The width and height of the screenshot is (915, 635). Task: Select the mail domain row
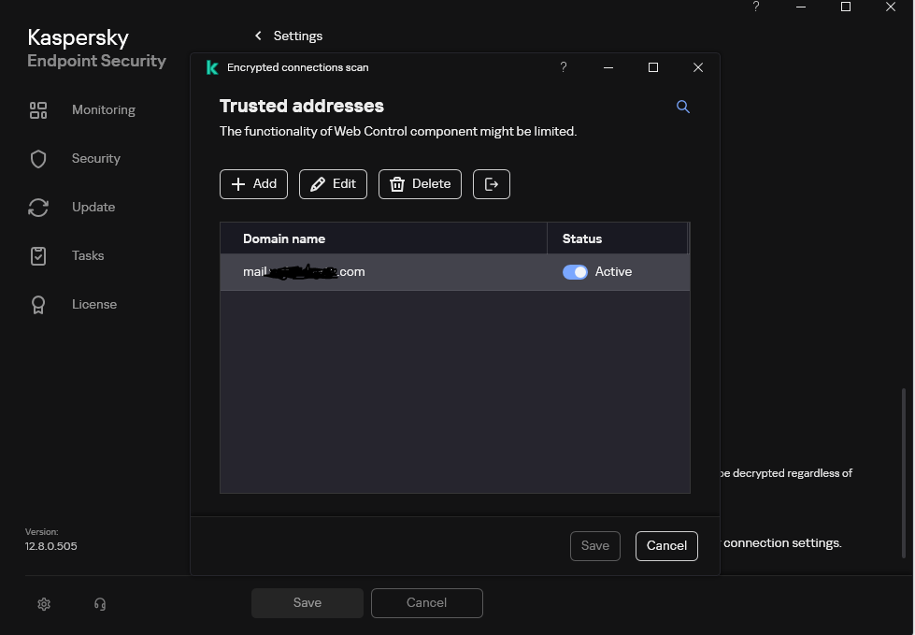pyautogui.click(x=454, y=272)
